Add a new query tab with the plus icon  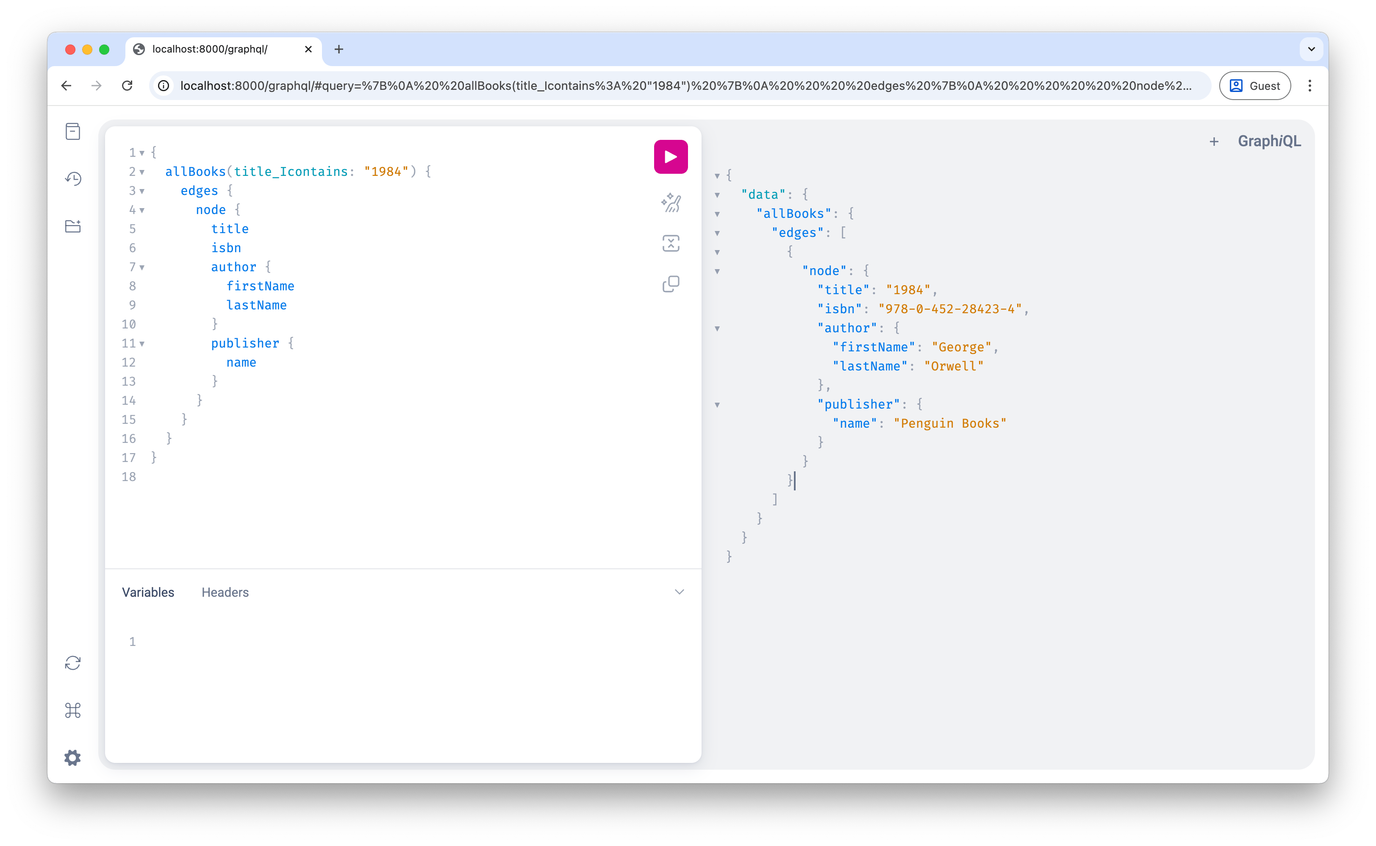coord(1214,141)
